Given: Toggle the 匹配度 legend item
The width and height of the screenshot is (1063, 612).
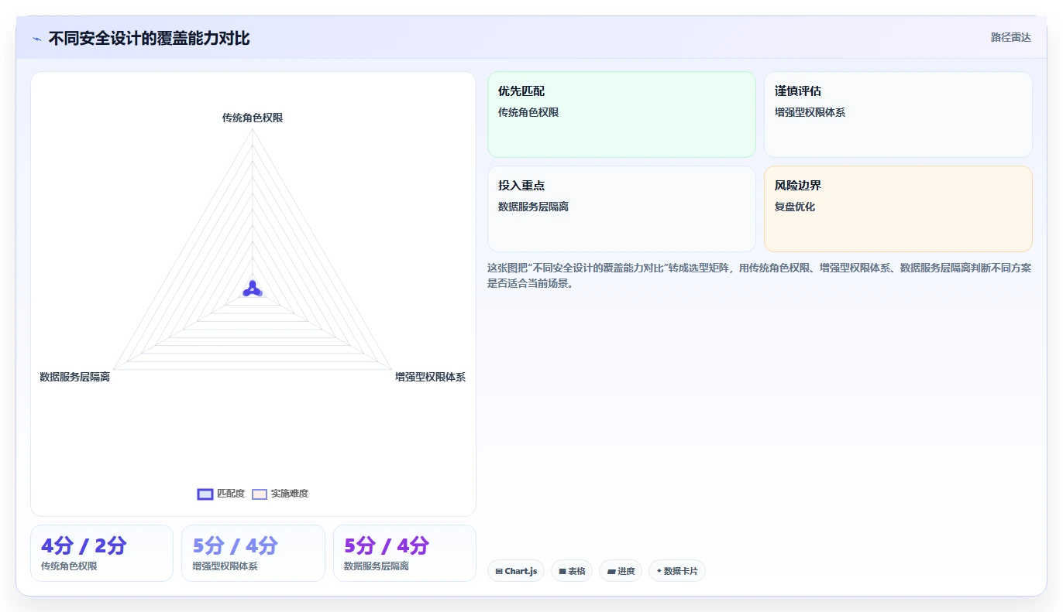Looking at the screenshot, I should pos(221,494).
